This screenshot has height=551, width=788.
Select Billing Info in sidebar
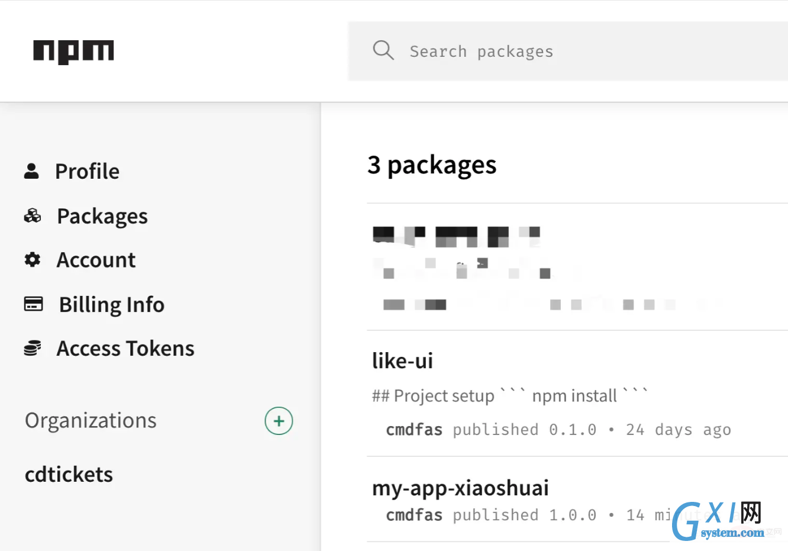[x=112, y=304]
